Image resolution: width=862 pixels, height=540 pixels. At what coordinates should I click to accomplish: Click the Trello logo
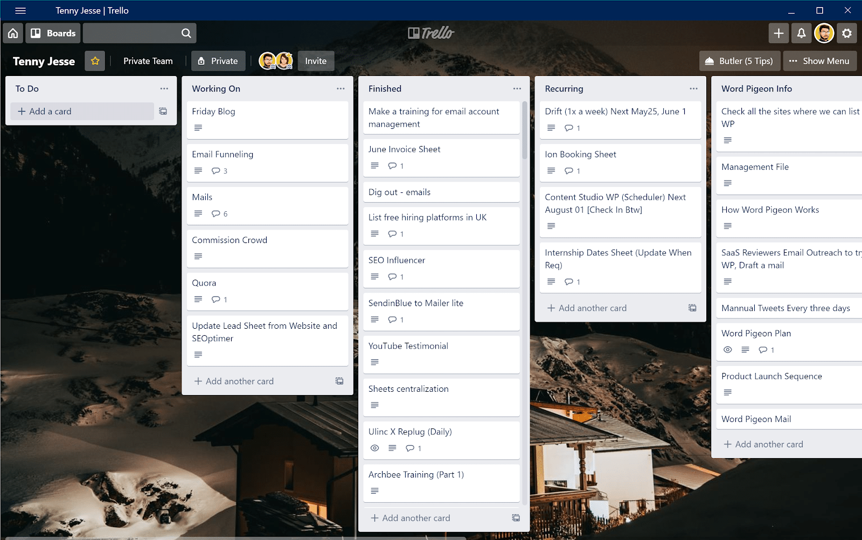(x=431, y=33)
